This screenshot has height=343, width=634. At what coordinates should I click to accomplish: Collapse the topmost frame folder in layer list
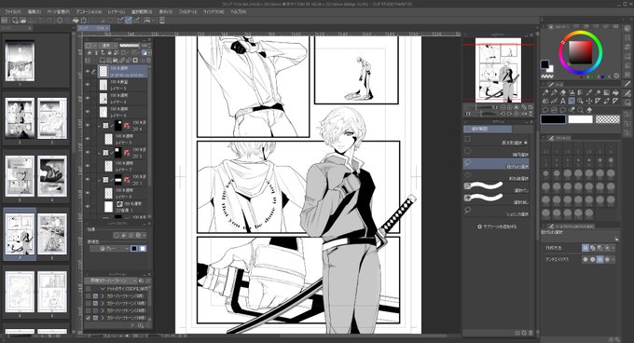coord(100,126)
